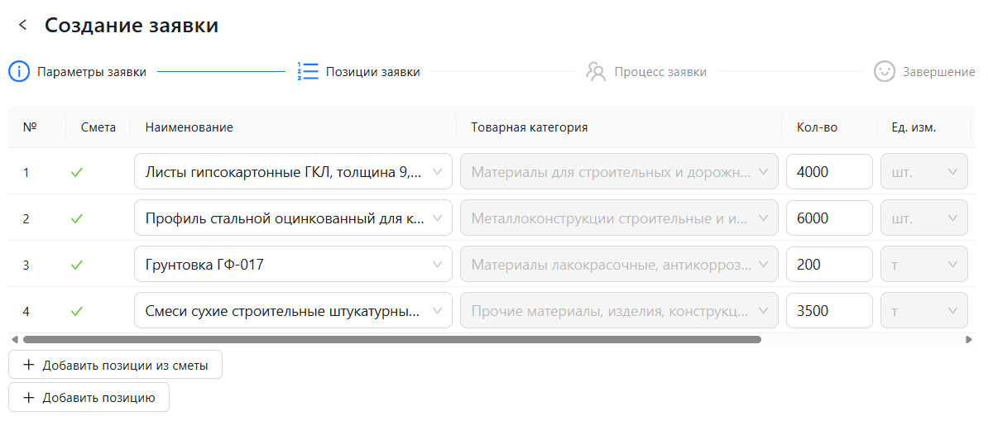The image size is (988, 421).
Task: Click the quantity field with 200
Action: point(829,265)
